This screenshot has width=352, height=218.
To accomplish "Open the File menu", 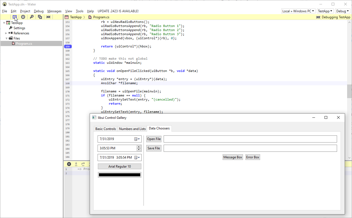I will tap(5, 11).
